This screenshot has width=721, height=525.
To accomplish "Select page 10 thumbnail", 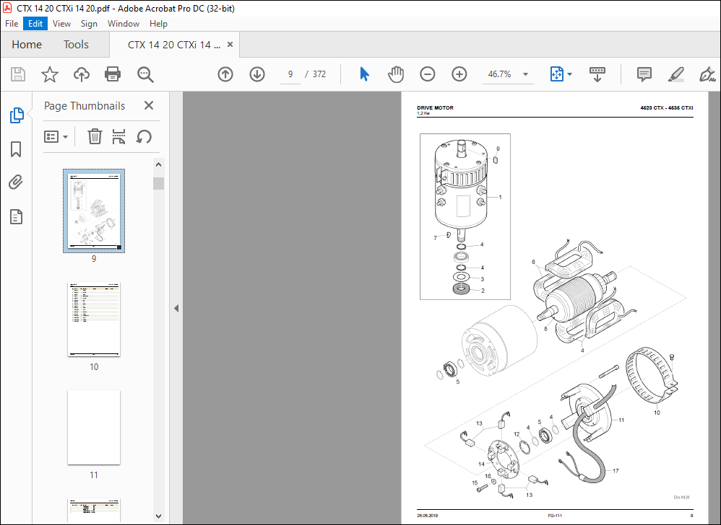I will tap(94, 319).
